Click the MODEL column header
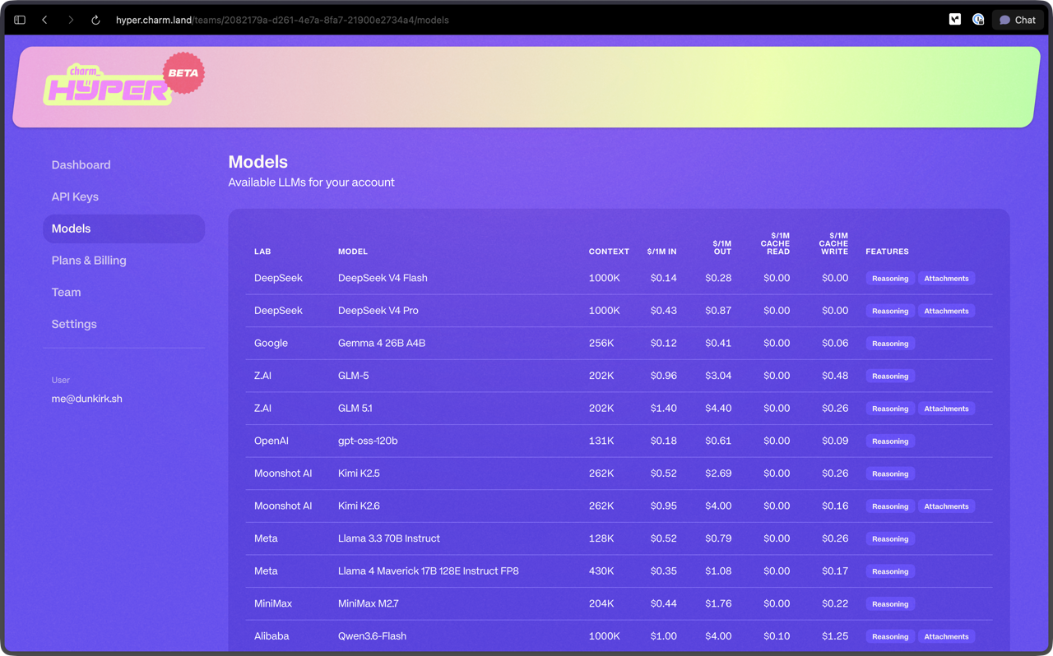 tap(353, 252)
